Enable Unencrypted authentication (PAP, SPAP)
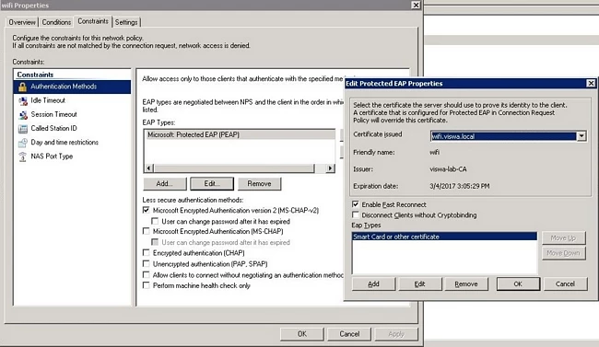 point(146,264)
